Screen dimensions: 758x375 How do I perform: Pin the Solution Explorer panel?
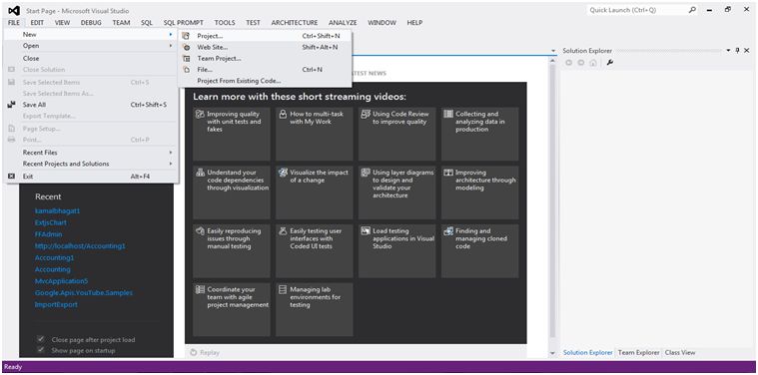pos(738,51)
